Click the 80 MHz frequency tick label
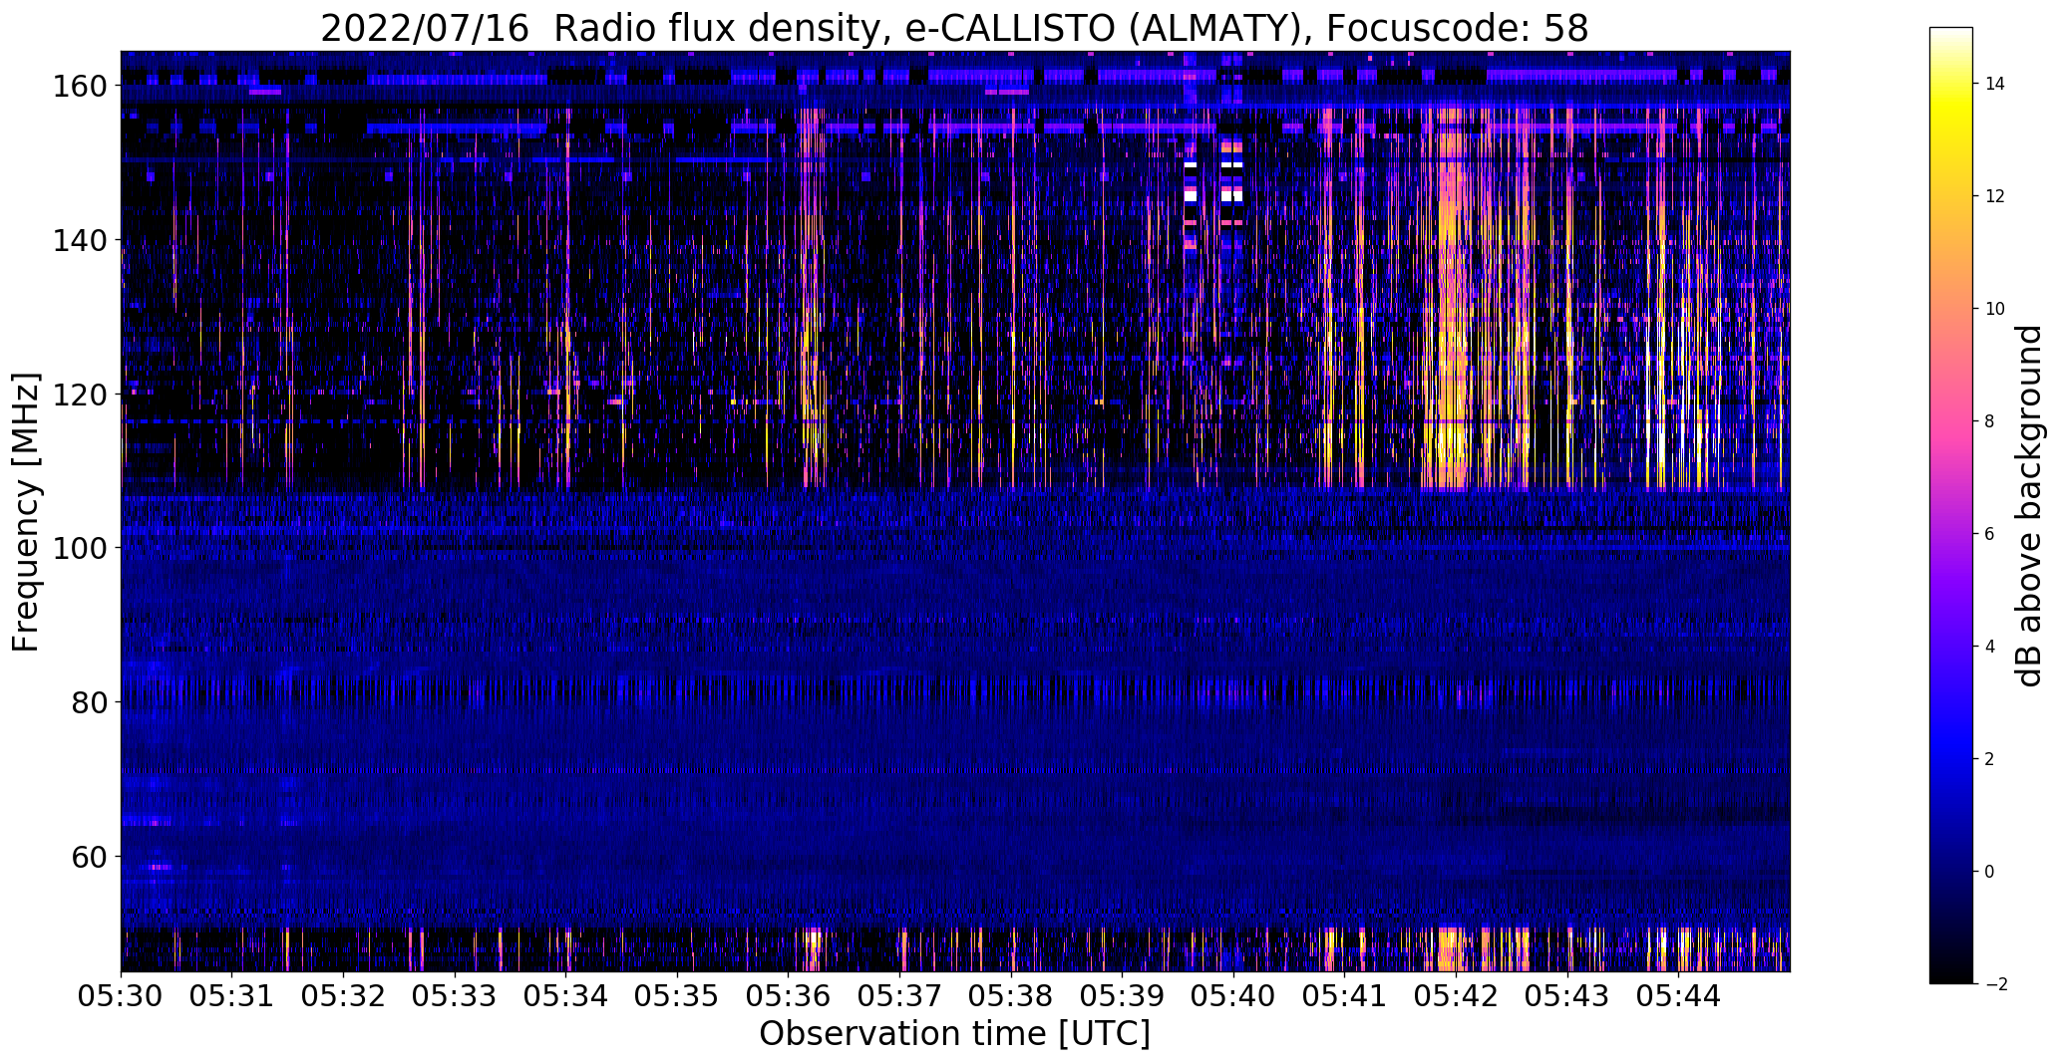The height and width of the screenshot is (1063, 2060). pyautogui.click(x=90, y=702)
